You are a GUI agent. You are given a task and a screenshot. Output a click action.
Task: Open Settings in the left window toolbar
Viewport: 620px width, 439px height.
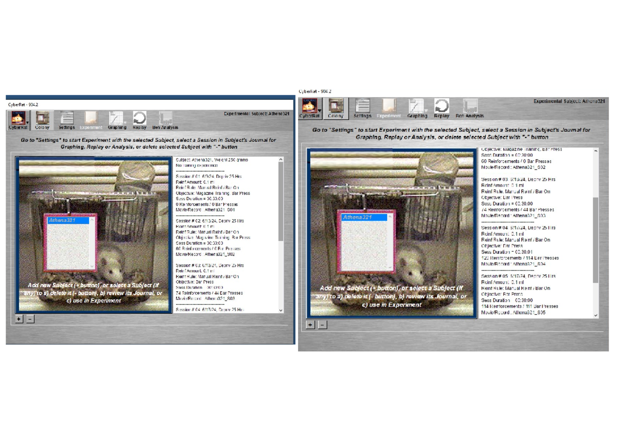67,118
